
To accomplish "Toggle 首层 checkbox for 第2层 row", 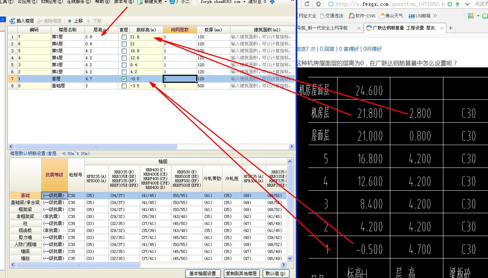I will [x=124, y=72].
